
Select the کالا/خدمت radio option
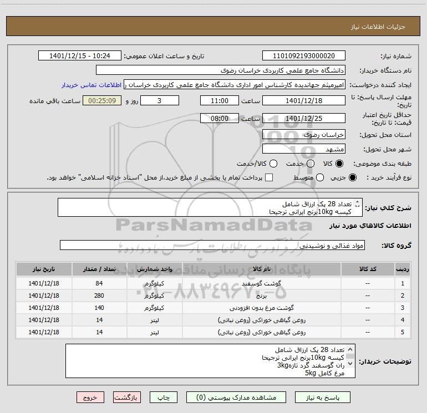coord(273,164)
